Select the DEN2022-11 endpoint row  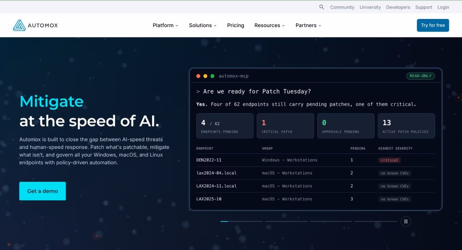pos(315,160)
